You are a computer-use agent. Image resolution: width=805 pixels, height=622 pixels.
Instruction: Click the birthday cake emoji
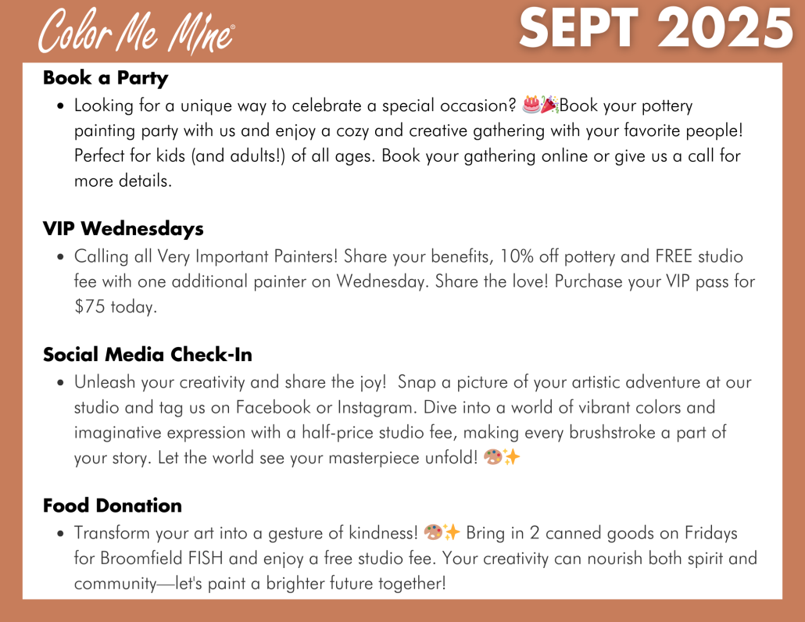pos(531,104)
